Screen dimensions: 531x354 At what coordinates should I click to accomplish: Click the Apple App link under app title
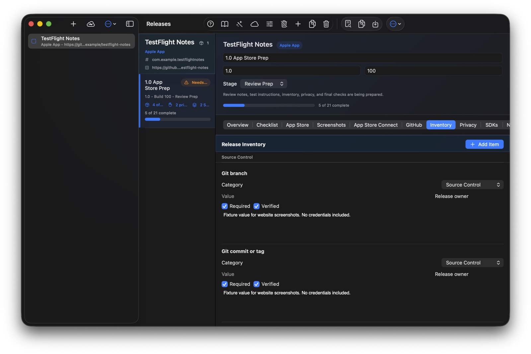[155, 52]
